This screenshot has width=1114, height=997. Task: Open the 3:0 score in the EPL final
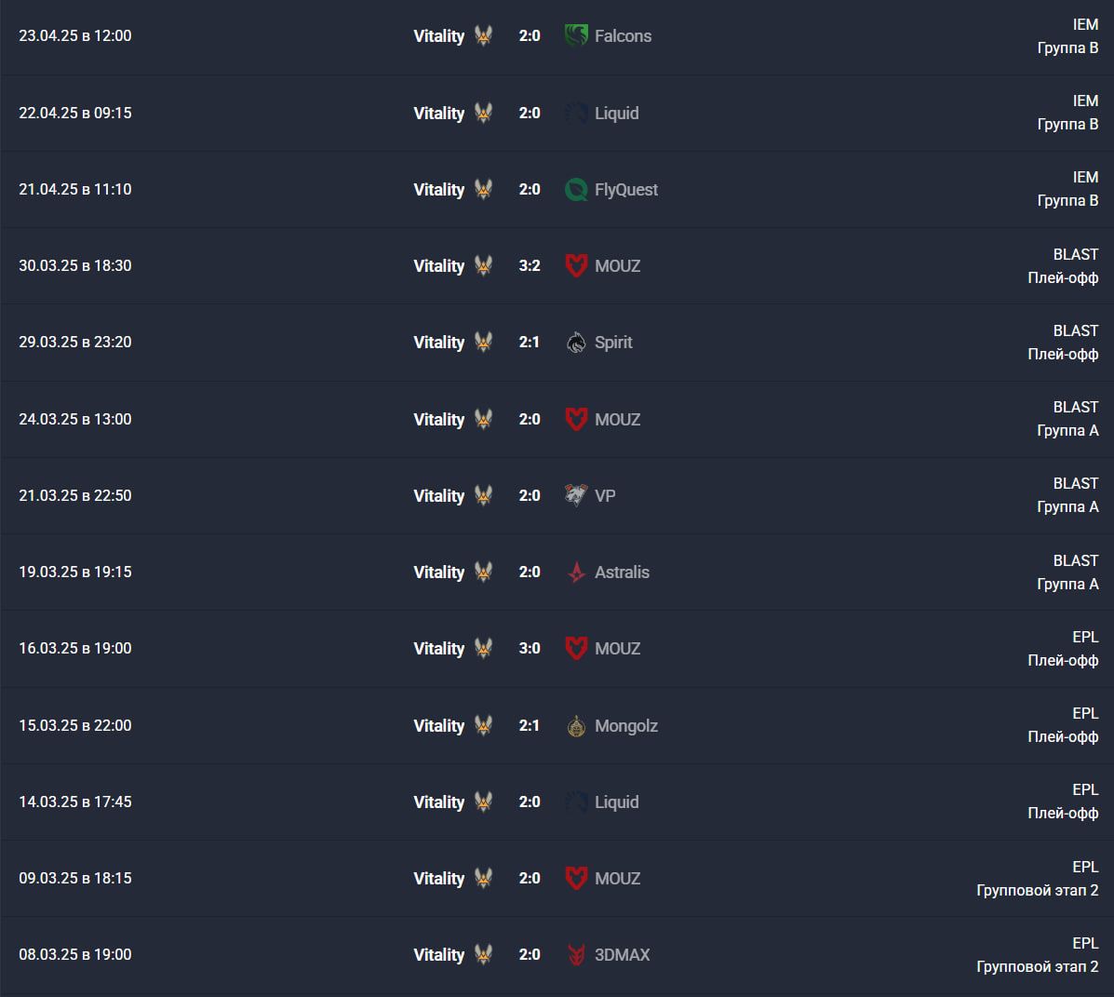click(530, 648)
